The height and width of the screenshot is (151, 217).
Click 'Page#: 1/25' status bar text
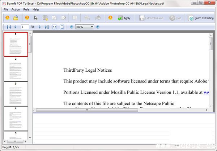click(x=10, y=147)
